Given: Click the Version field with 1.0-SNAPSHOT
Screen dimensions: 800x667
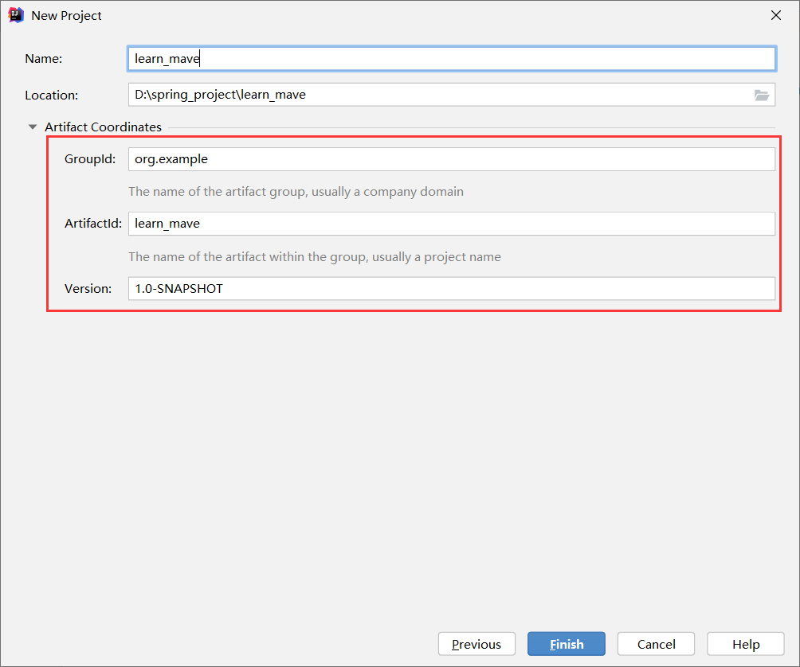Looking at the screenshot, I should 451,288.
